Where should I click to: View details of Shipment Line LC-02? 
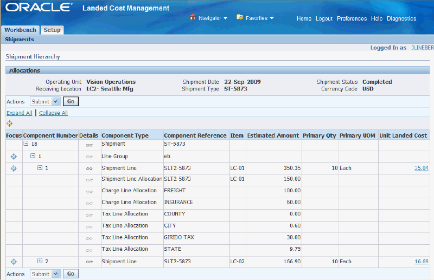[x=90, y=262]
